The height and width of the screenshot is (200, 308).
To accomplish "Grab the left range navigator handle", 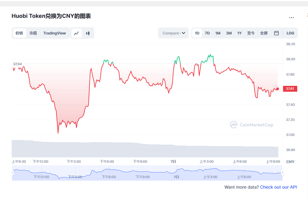I will [12, 173].
